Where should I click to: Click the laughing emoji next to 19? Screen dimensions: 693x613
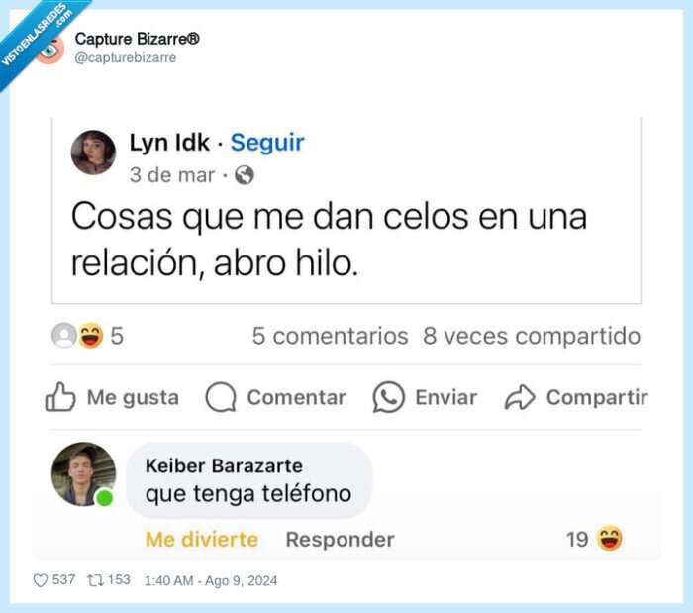(610, 539)
